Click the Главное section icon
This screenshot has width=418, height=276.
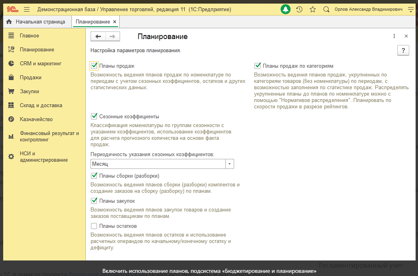pyautogui.click(x=11, y=35)
